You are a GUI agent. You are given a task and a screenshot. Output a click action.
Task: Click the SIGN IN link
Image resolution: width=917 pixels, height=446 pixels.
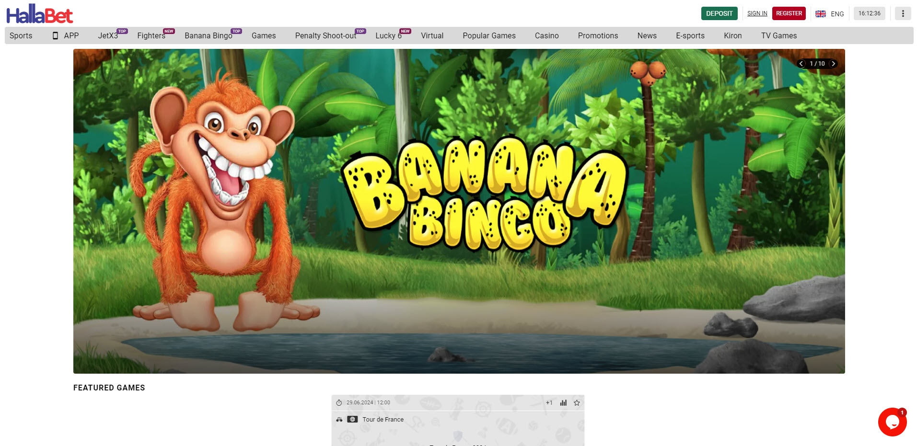(757, 13)
